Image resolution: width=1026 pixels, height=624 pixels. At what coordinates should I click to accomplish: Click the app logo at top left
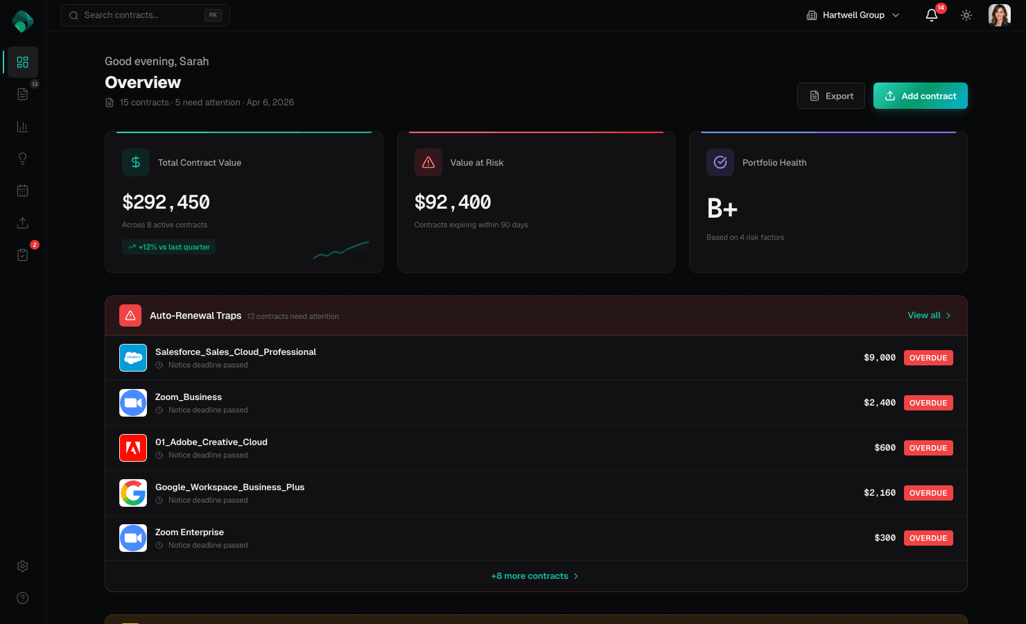tap(21, 21)
